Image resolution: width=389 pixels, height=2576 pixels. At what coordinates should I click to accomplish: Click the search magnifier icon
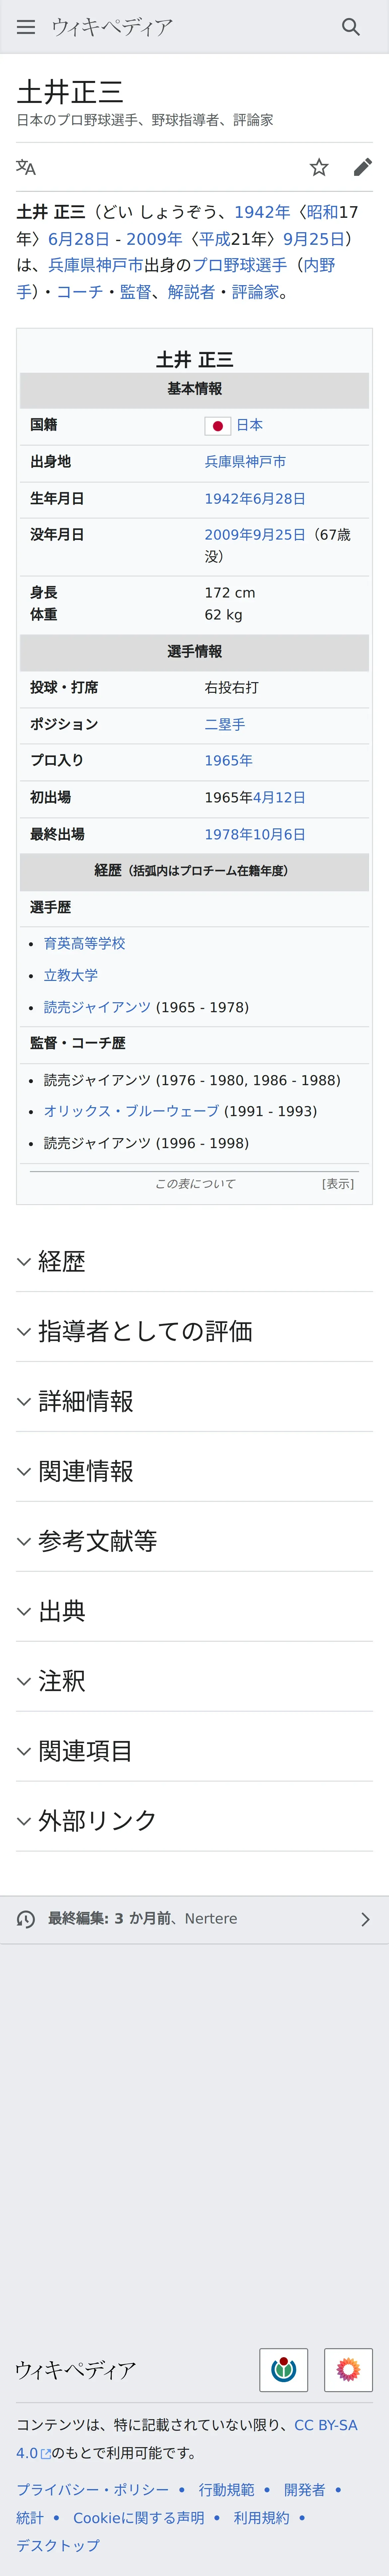(350, 27)
